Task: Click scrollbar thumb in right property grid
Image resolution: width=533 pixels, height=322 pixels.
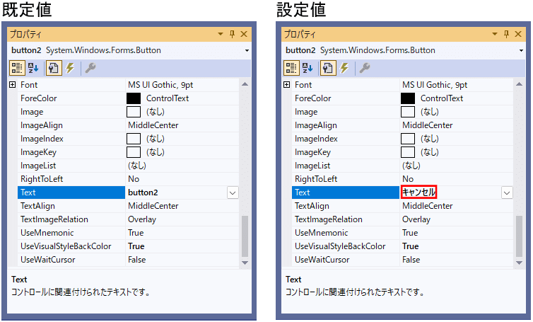Action: (x=519, y=236)
